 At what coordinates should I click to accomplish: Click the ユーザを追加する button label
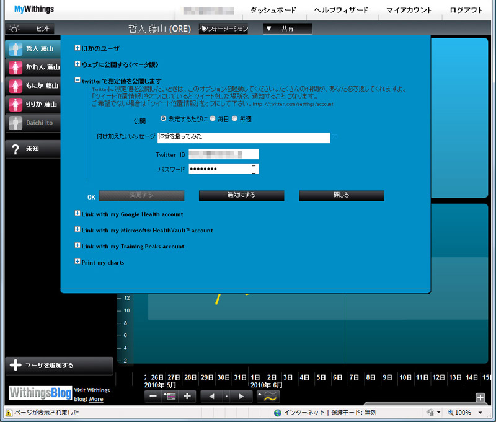[49, 366]
